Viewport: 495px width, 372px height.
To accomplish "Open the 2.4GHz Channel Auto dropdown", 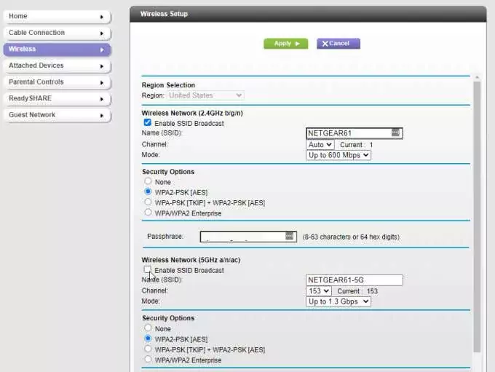I will (320, 145).
